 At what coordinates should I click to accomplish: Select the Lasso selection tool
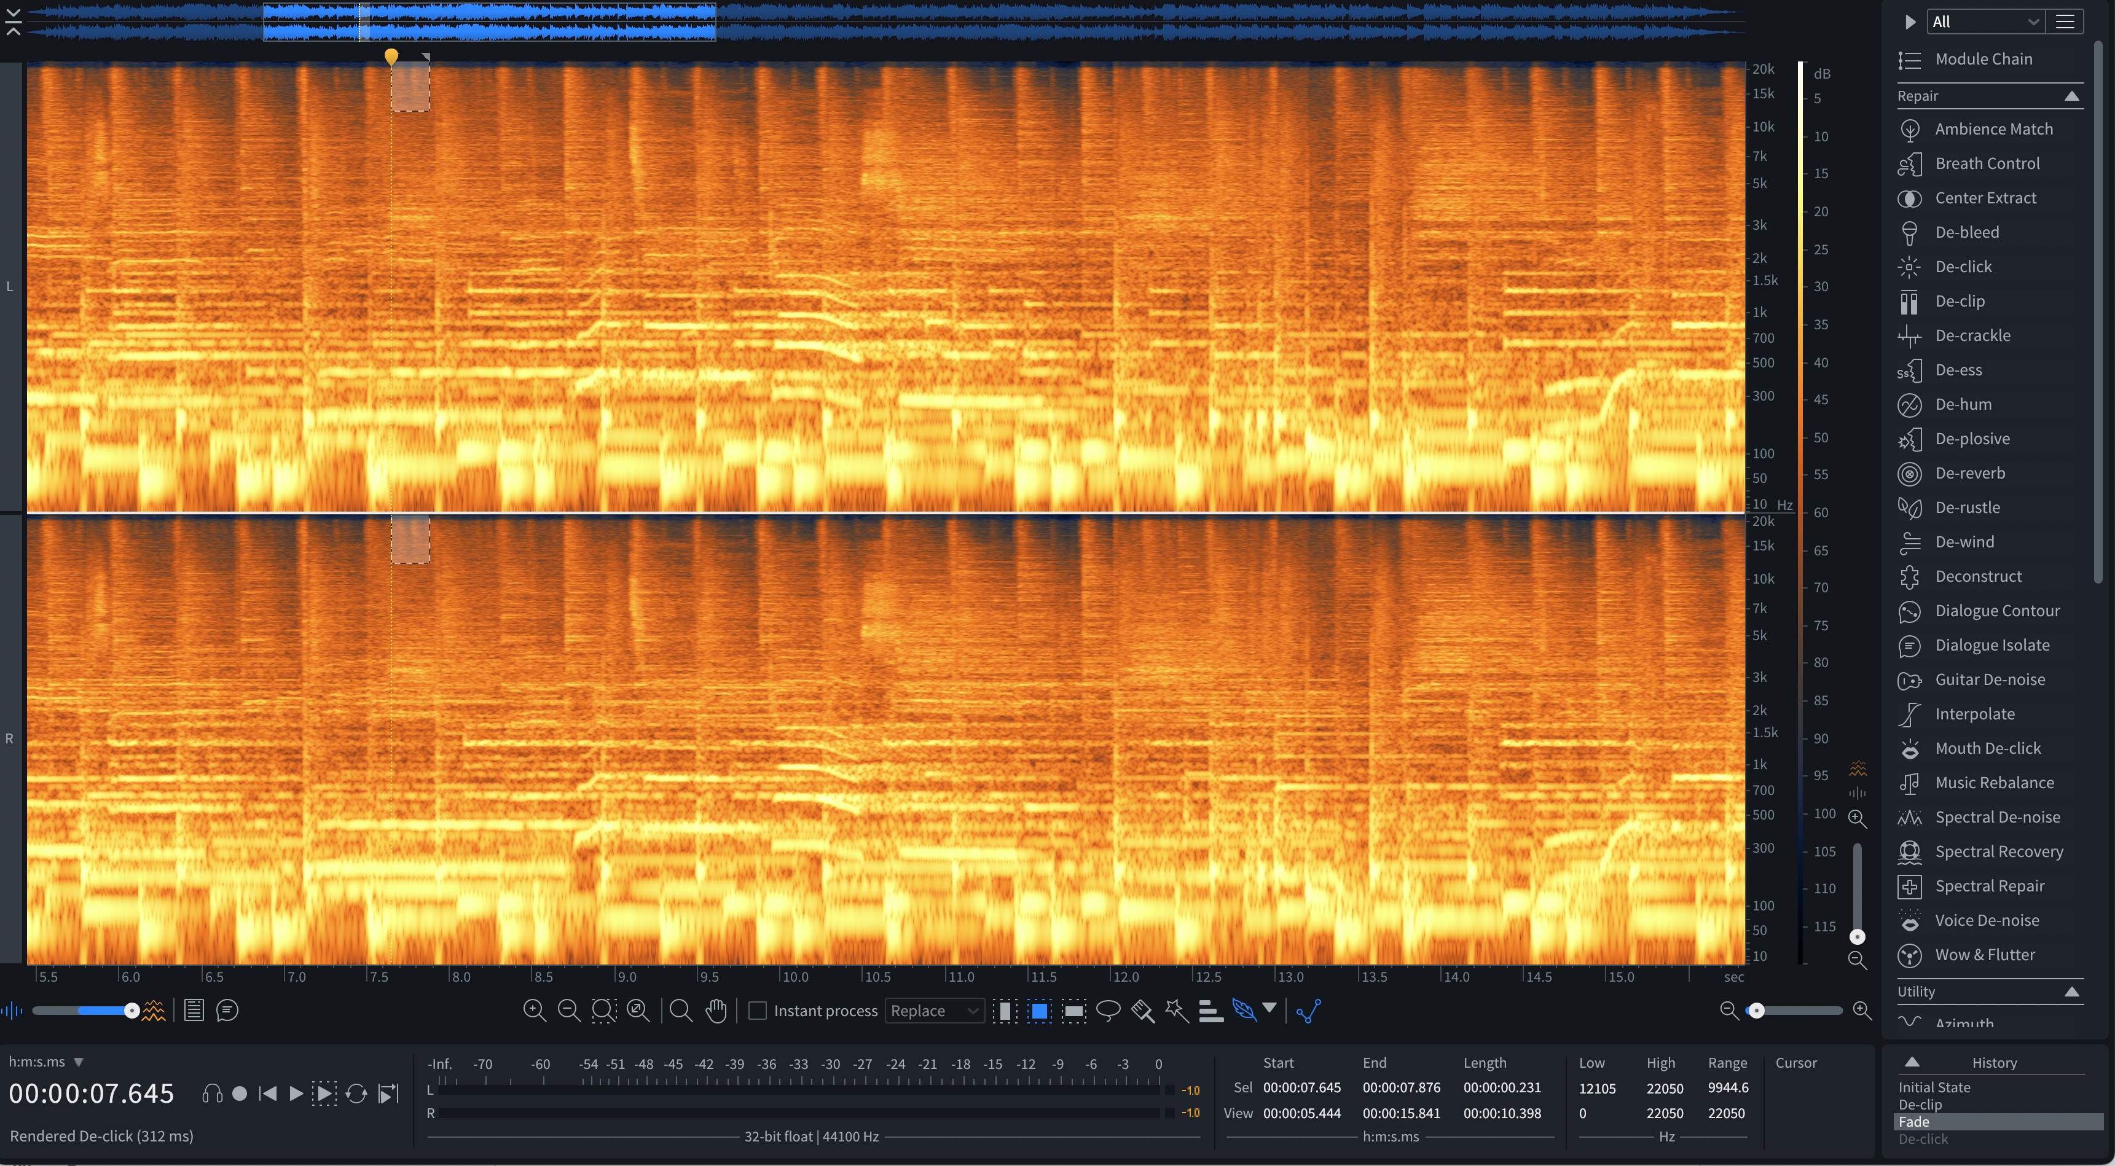1108,1011
